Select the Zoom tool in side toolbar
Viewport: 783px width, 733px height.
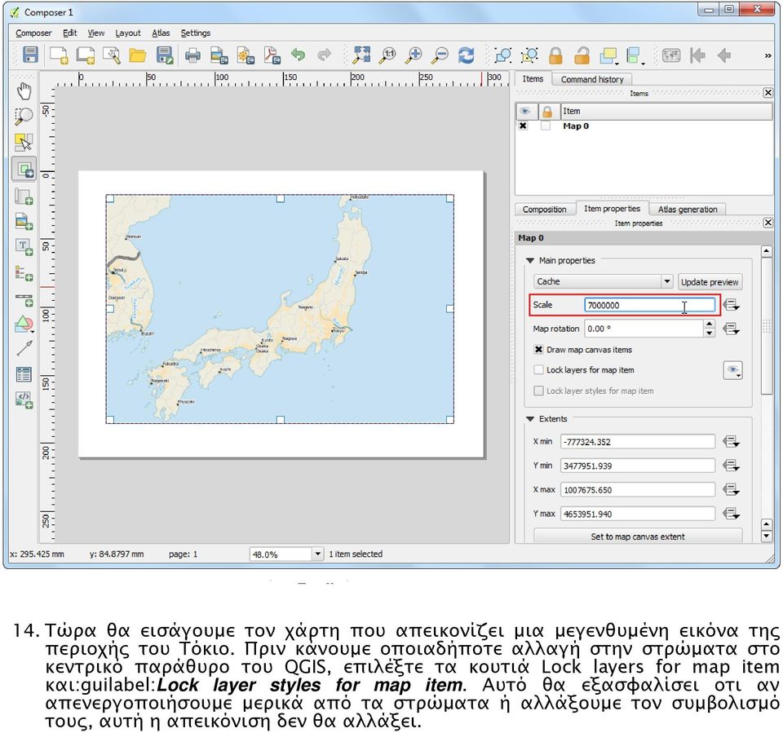point(24,117)
